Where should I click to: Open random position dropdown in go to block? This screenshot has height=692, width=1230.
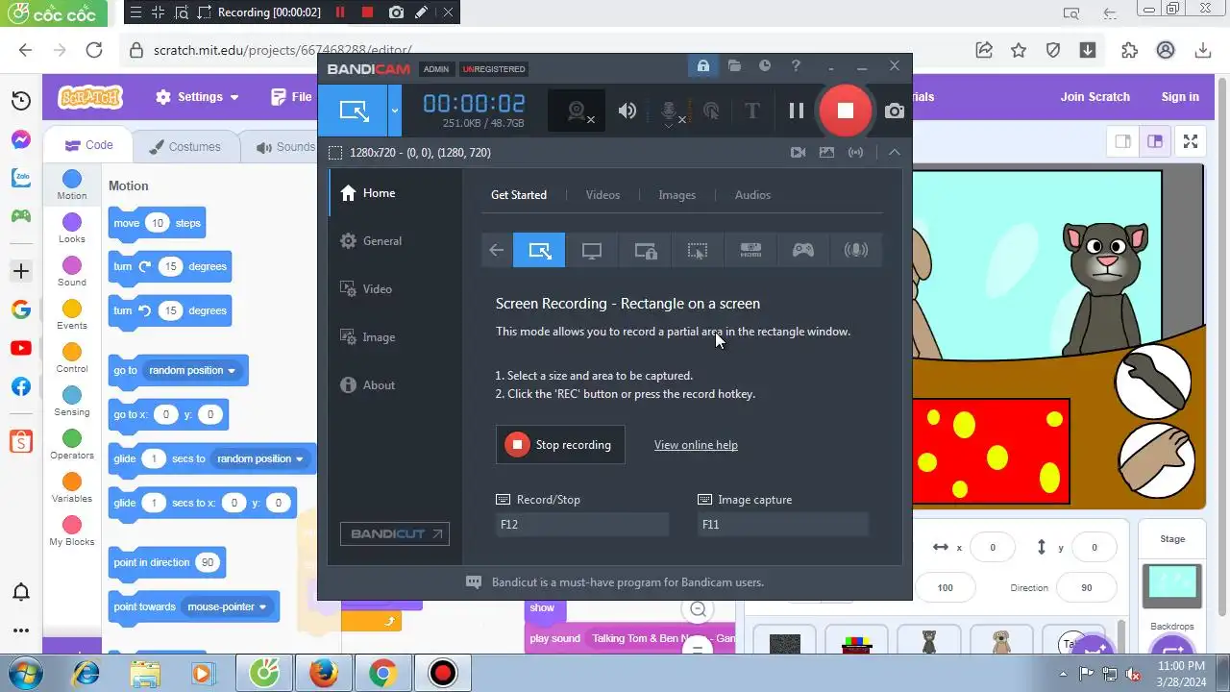pyautogui.click(x=192, y=371)
